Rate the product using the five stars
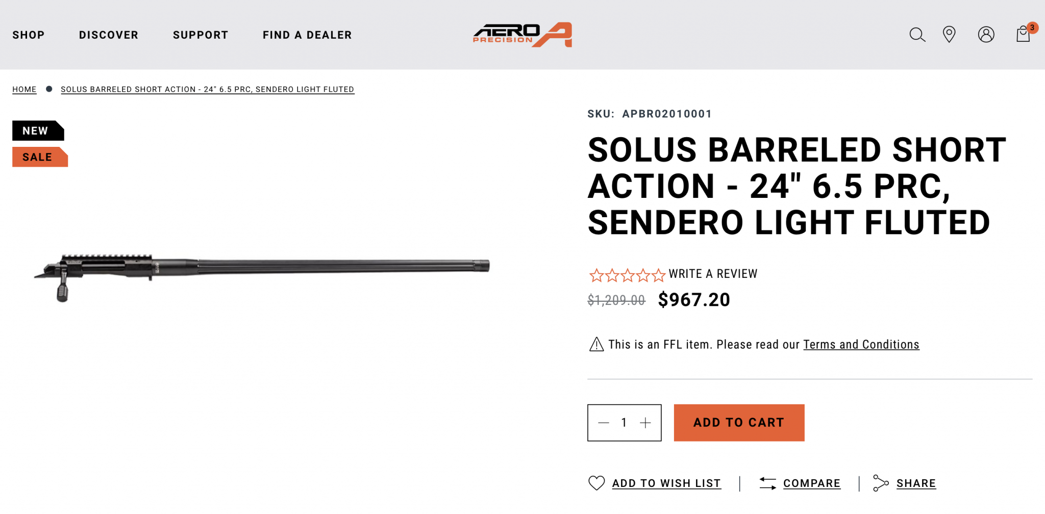The height and width of the screenshot is (514, 1045). [627, 275]
